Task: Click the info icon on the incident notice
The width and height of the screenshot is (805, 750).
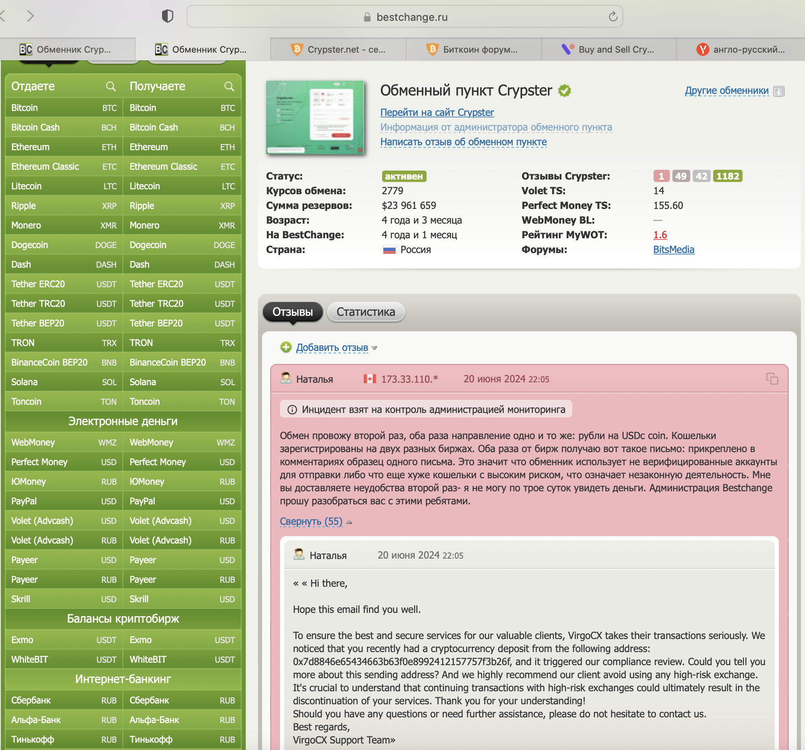Action: [292, 409]
